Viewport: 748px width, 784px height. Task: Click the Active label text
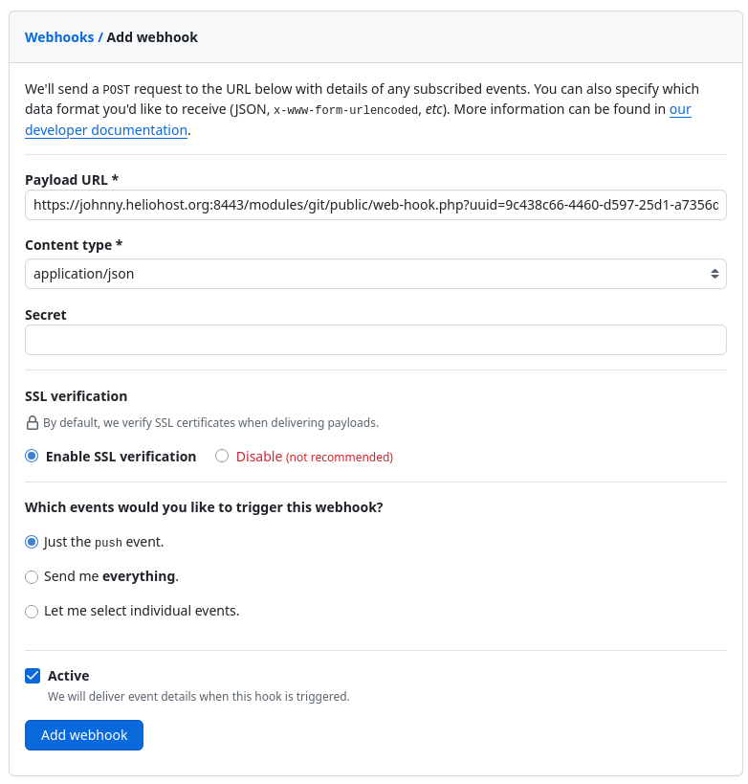(x=69, y=676)
